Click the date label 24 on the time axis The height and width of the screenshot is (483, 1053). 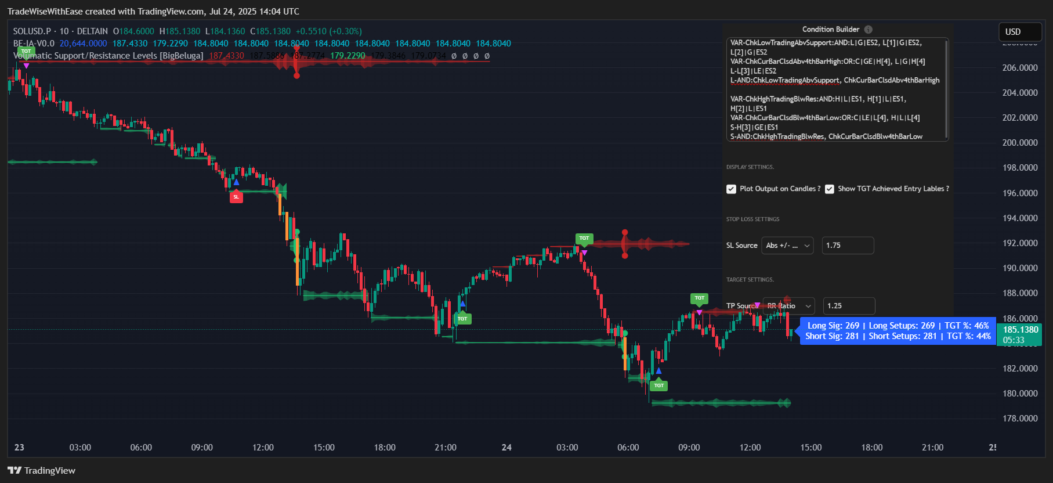pyautogui.click(x=506, y=448)
